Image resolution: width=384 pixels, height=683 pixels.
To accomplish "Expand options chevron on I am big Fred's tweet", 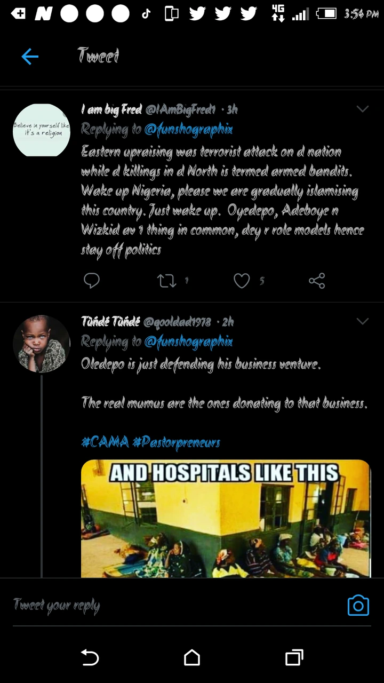I will click(x=363, y=109).
